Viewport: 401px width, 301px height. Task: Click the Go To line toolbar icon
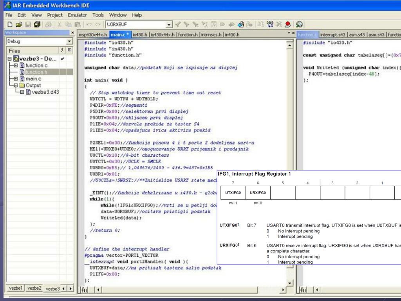pyautogui.click(x=213, y=24)
